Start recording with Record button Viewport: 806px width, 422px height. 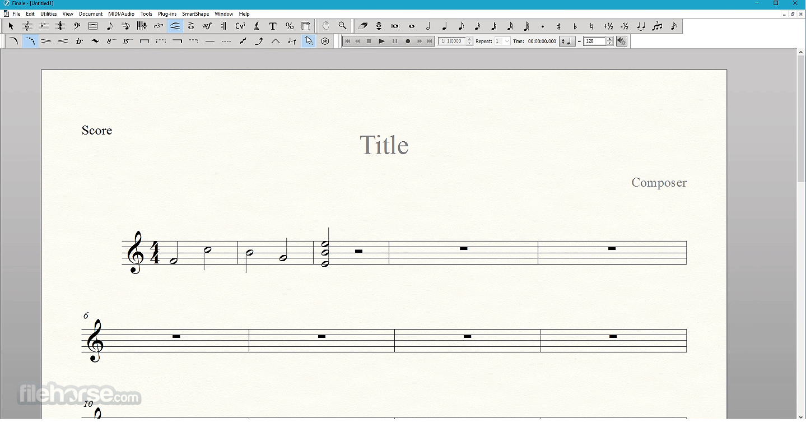[x=408, y=41]
